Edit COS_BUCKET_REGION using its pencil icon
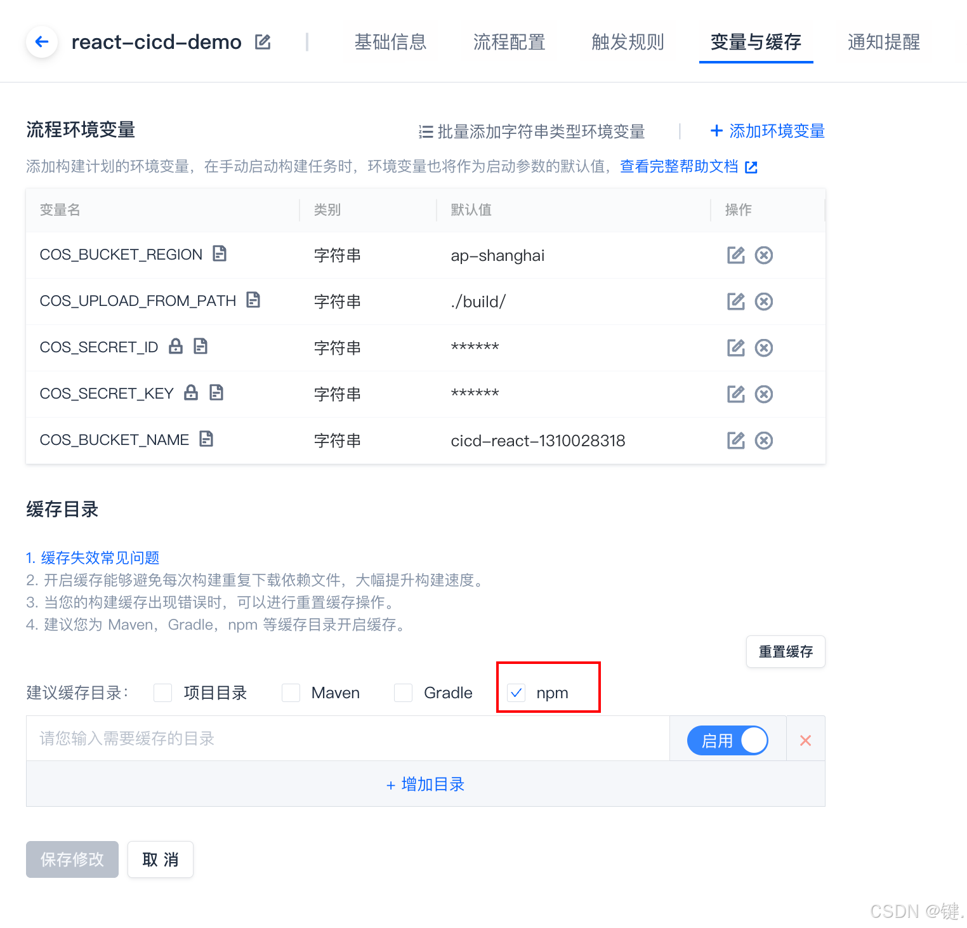967x928 pixels. (x=735, y=255)
